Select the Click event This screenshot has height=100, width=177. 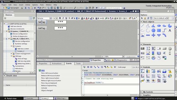[43, 71]
